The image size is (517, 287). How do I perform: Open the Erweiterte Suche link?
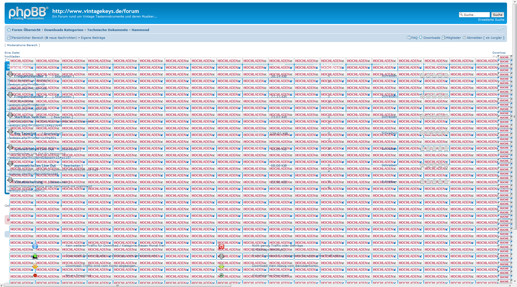coord(491,20)
